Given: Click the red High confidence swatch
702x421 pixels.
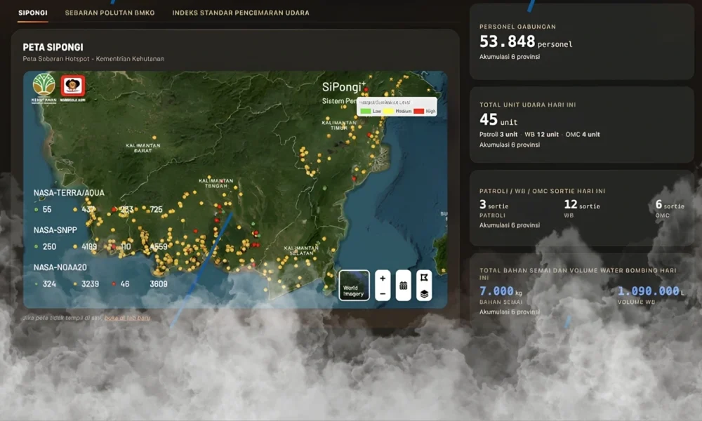Looking at the screenshot, I should 418,111.
